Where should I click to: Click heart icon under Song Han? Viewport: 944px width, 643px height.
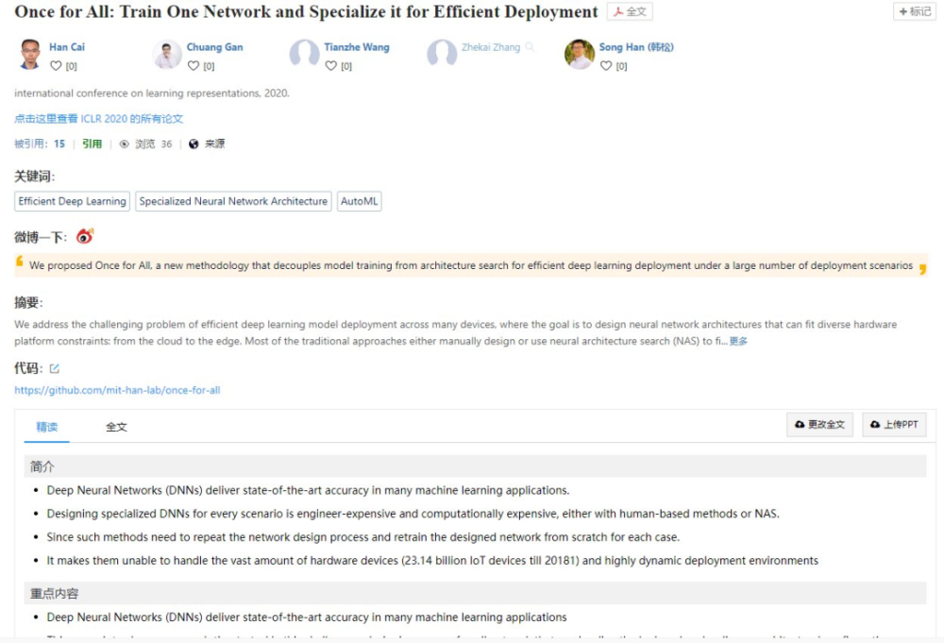pos(606,66)
